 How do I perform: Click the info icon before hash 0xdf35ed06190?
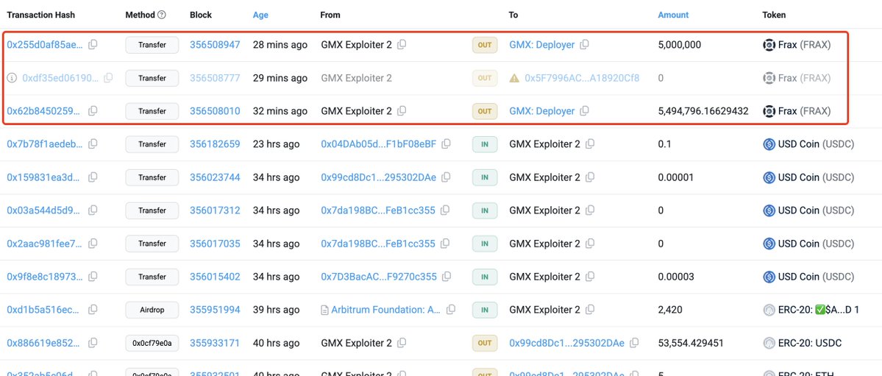[11, 78]
